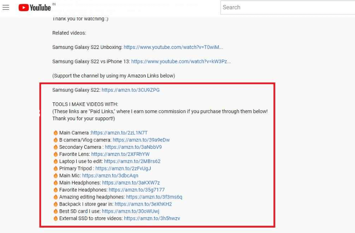Focus the Search input field

[x=287, y=7]
